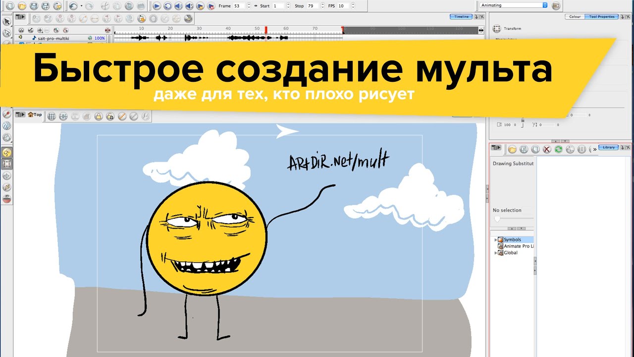Click the Top home button in Camera view
The image size is (634, 357).
coord(35,115)
